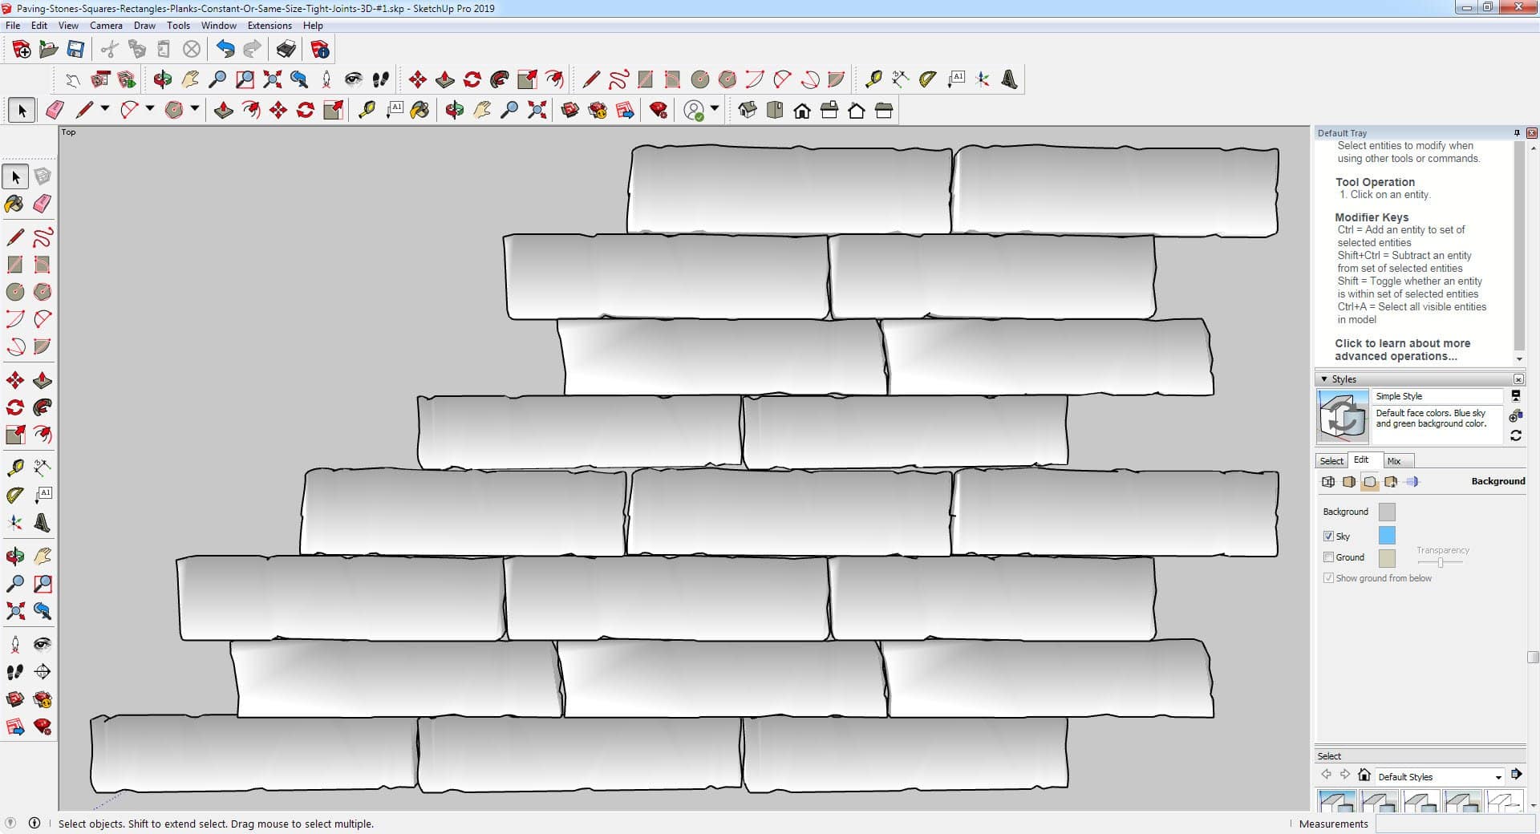Pick the Paint Bucket tool
Viewport: 1540px width, 834px height.
(14, 204)
